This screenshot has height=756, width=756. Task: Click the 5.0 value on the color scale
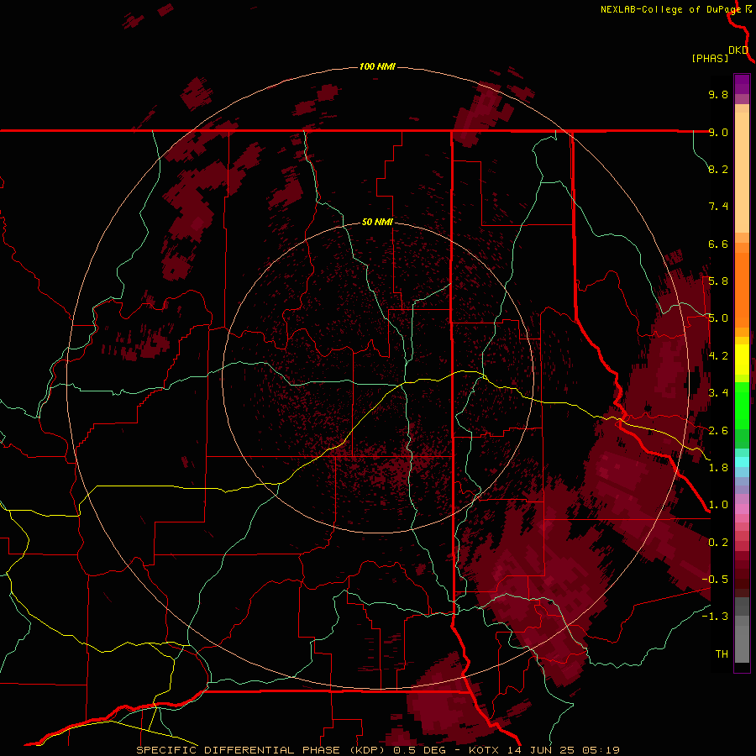[718, 318]
